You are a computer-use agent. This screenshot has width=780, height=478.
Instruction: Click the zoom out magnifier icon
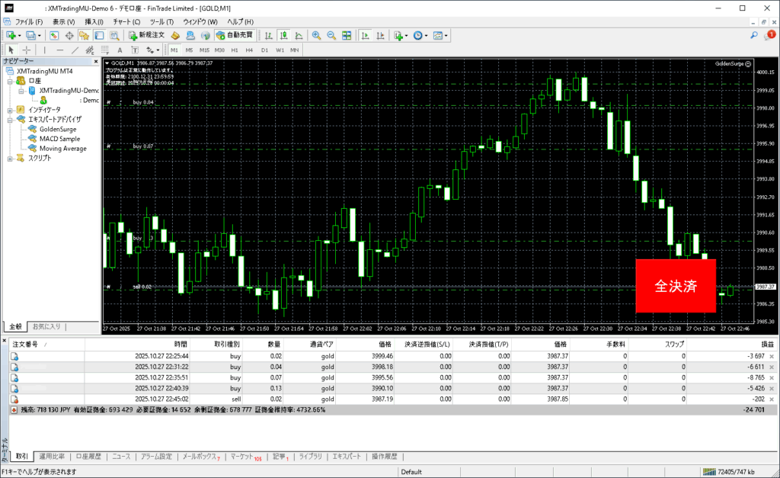coord(331,36)
